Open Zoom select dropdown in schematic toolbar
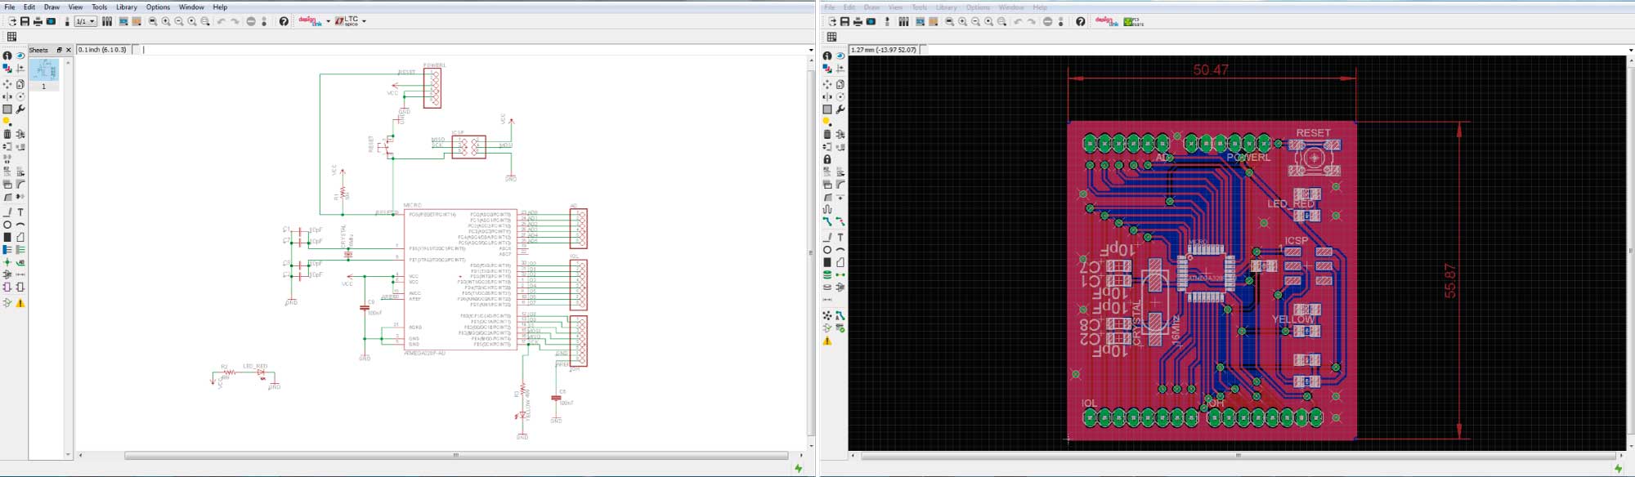Screen dimensions: 1635x477 click(205, 21)
